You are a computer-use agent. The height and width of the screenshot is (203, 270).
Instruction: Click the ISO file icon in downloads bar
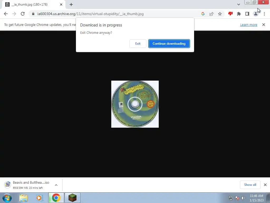tap(8, 185)
